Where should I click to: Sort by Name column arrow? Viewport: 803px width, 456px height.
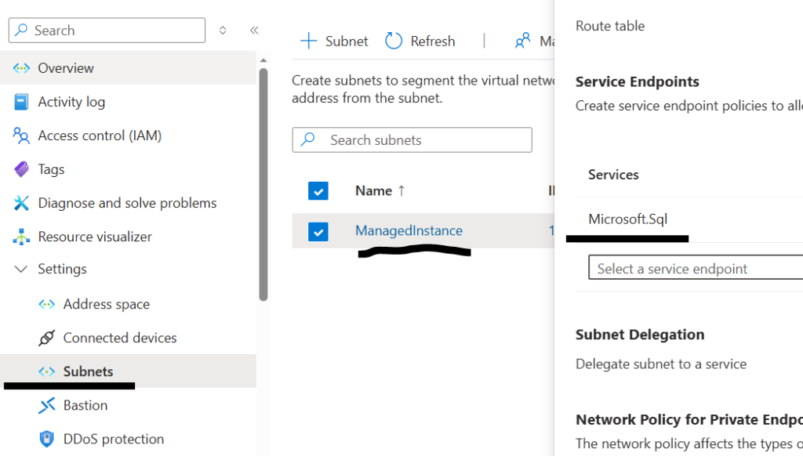coord(401,191)
